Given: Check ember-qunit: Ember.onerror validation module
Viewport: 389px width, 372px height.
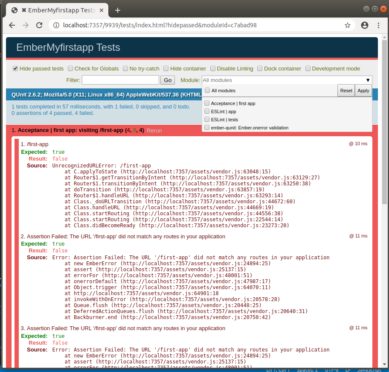Looking at the screenshot, I should [x=206, y=128].
